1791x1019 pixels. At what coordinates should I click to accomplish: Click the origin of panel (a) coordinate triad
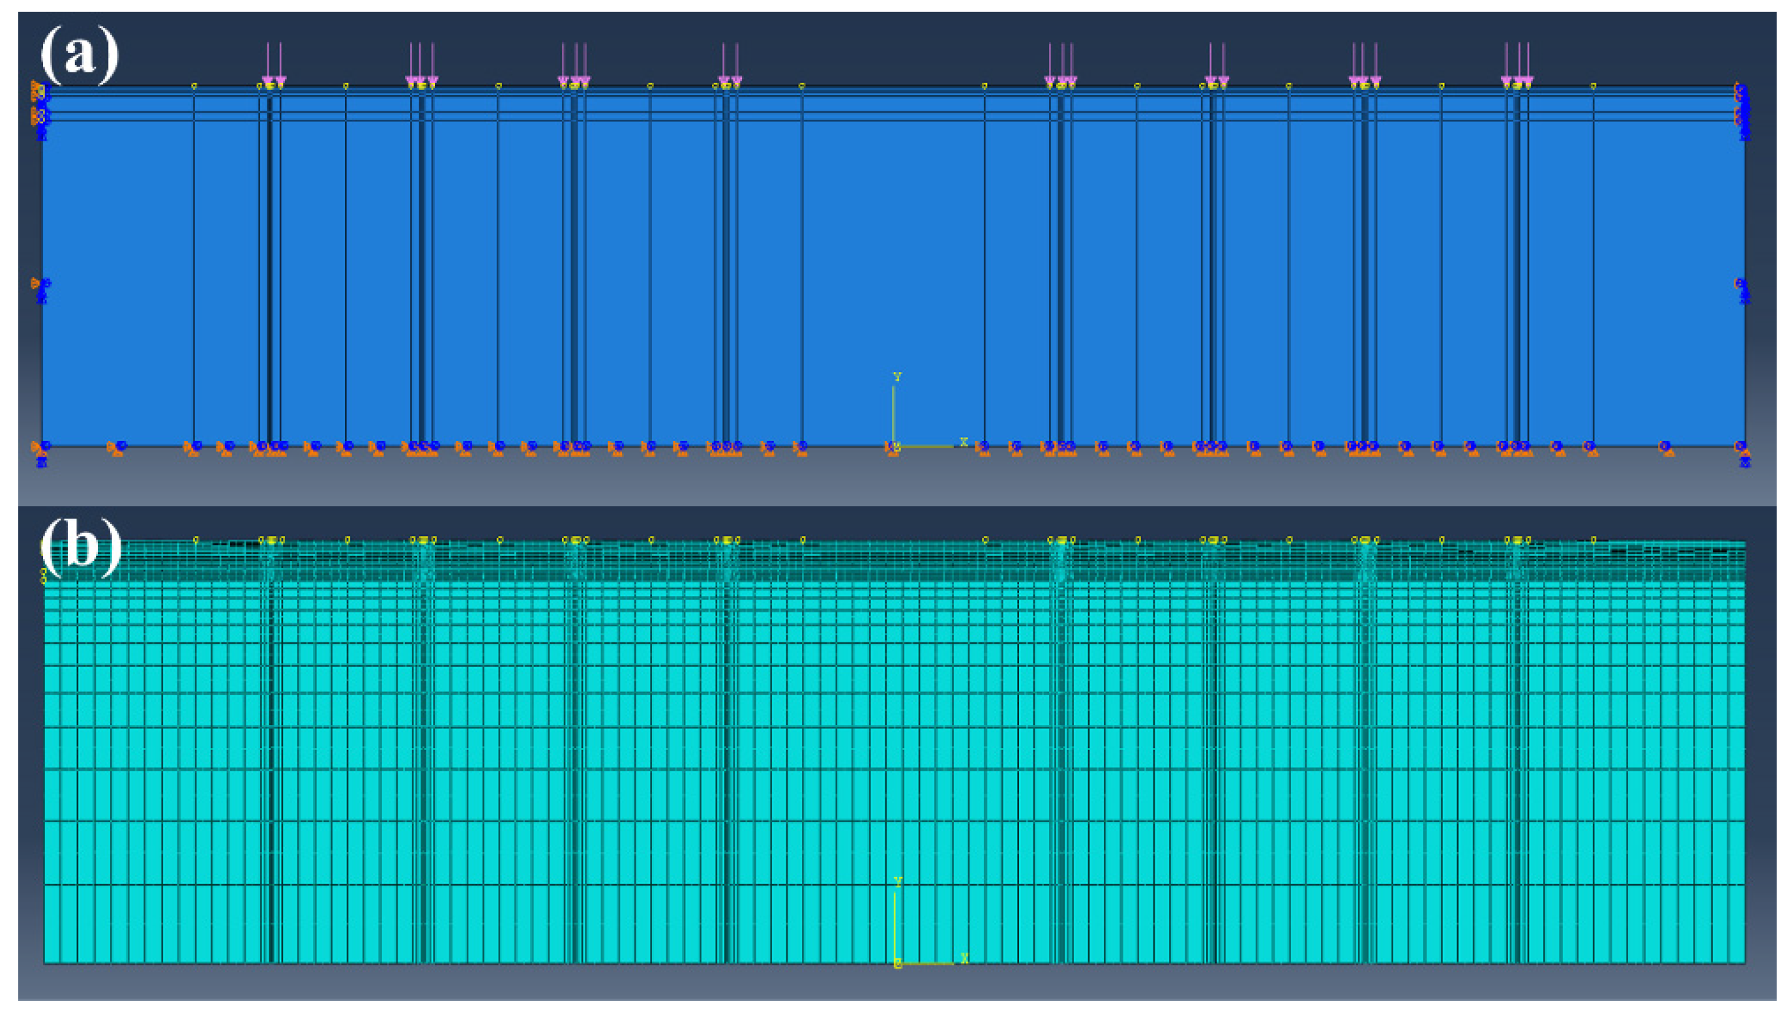pyautogui.click(x=894, y=446)
